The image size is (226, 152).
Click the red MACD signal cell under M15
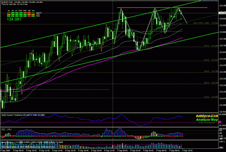click(25, 13)
